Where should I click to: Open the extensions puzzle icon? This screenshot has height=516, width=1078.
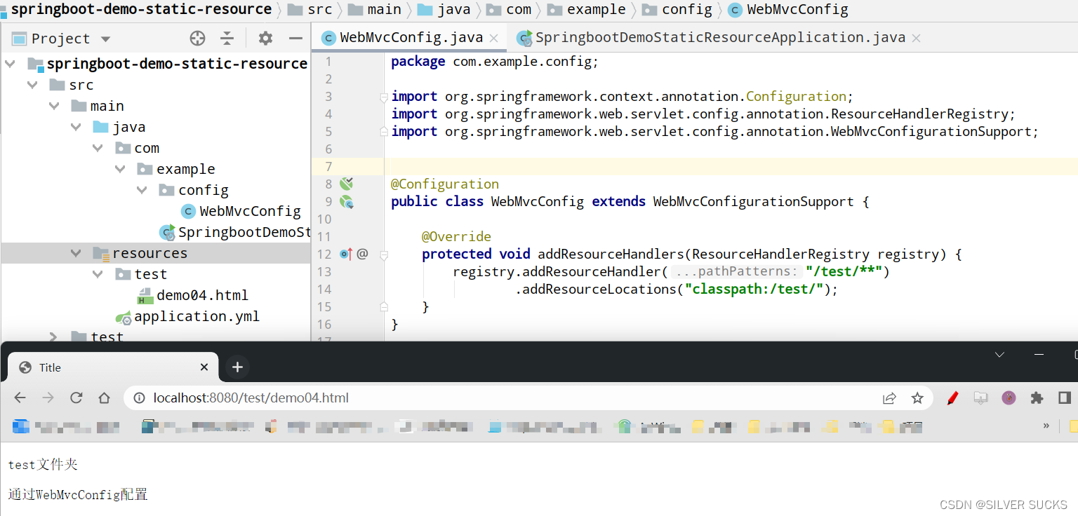pos(1037,398)
